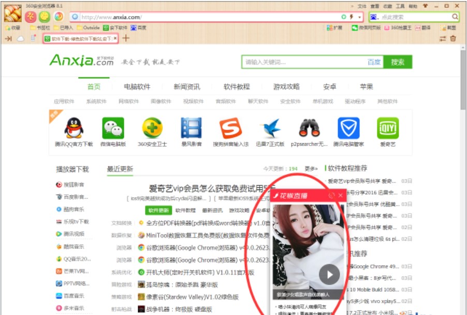Click the 百度音乐 sidebar icon
This screenshot has height=315, width=467.
[59, 296]
